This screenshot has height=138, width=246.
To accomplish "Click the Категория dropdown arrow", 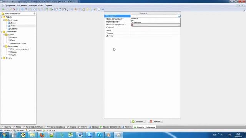I will (x=179, y=16).
